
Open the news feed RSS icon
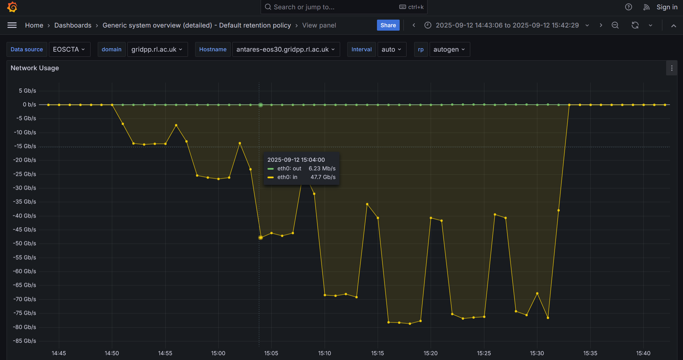click(x=646, y=7)
